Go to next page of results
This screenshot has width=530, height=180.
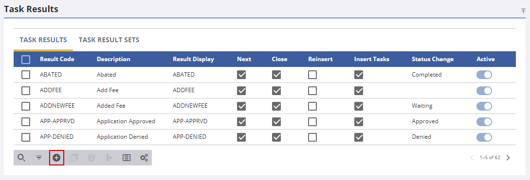(508, 158)
